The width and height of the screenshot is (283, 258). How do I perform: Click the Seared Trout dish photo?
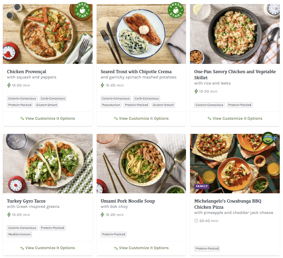141,34
